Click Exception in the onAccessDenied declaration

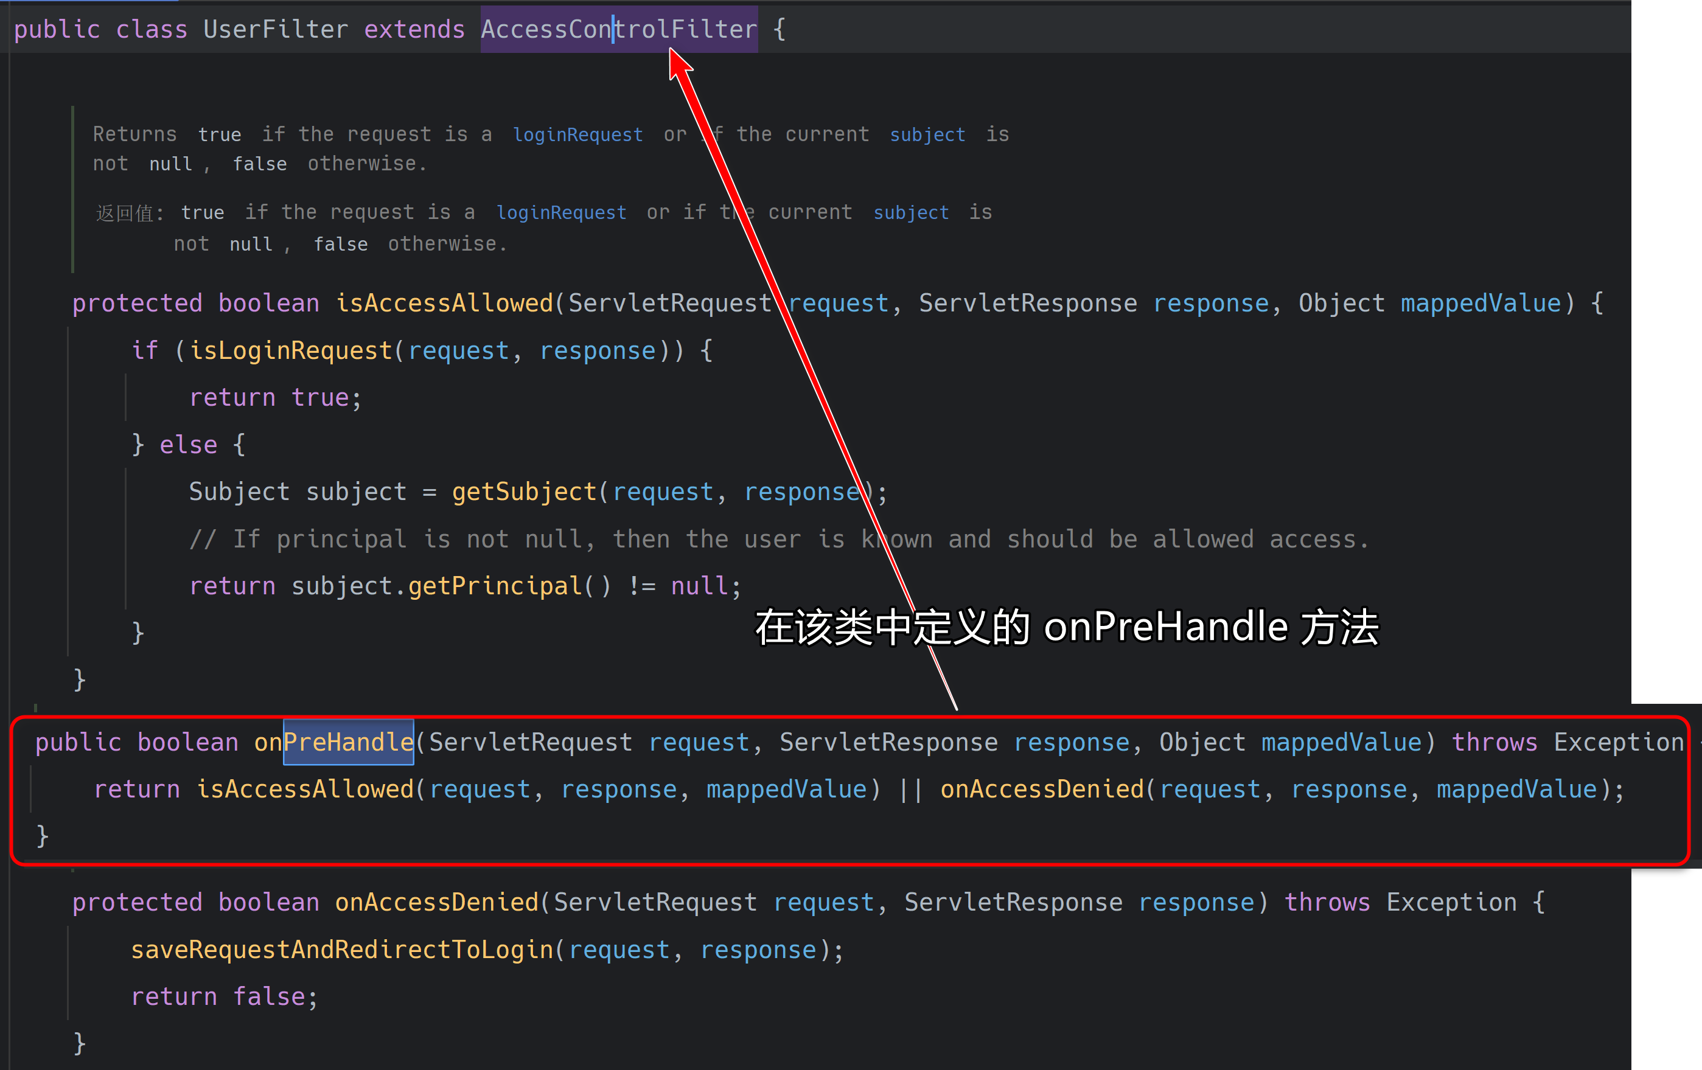click(x=1451, y=903)
